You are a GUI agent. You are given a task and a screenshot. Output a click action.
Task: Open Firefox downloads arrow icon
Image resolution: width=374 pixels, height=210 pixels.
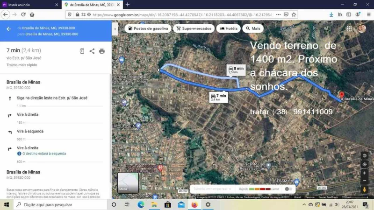(x=331, y=14)
